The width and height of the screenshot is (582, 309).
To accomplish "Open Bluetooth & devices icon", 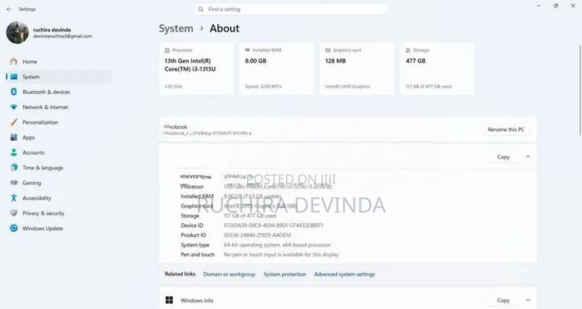I will pos(14,92).
